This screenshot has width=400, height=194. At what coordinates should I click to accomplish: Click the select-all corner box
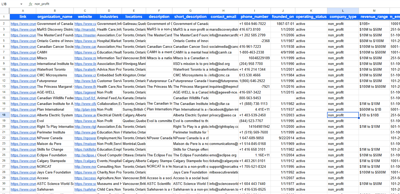(x=5, y=11)
